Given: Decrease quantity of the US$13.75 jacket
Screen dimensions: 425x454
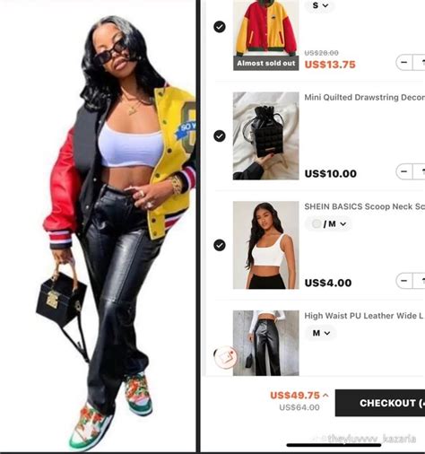Looking at the screenshot, I should 403,62.
